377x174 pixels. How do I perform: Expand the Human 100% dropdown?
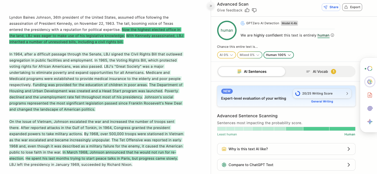pyautogui.click(x=279, y=55)
